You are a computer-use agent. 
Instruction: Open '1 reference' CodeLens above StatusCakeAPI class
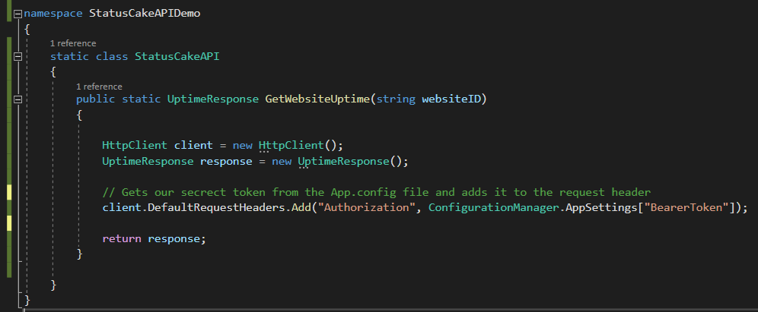[73, 43]
